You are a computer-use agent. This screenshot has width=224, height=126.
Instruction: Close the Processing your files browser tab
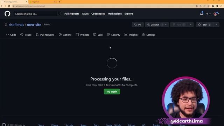click(26, 2)
